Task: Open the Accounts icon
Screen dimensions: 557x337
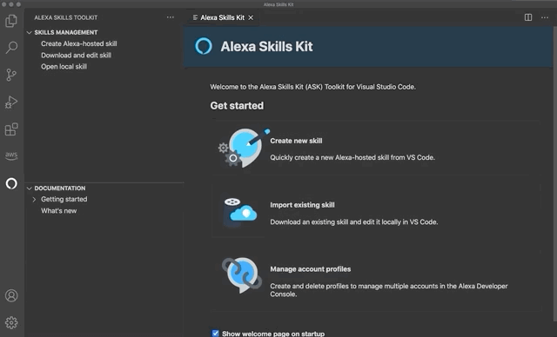Action: click(11, 295)
